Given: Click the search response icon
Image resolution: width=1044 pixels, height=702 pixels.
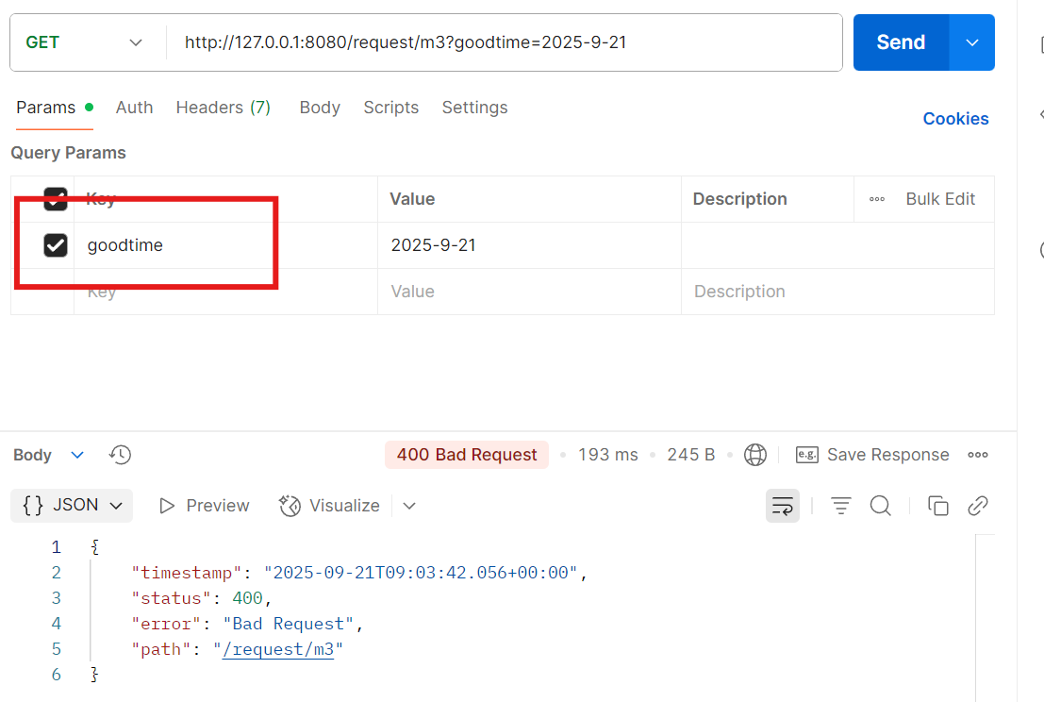Looking at the screenshot, I should pyautogui.click(x=880, y=506).
